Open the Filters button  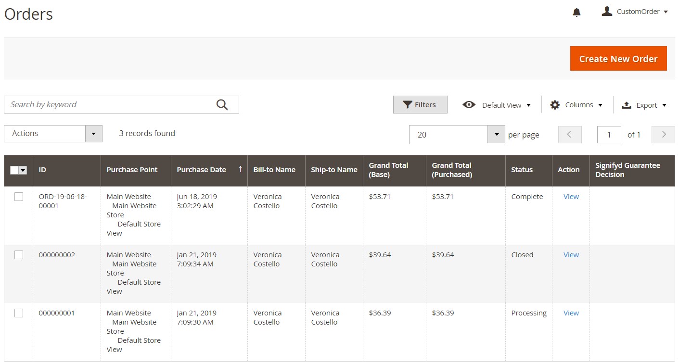click(x=420, y=105)
